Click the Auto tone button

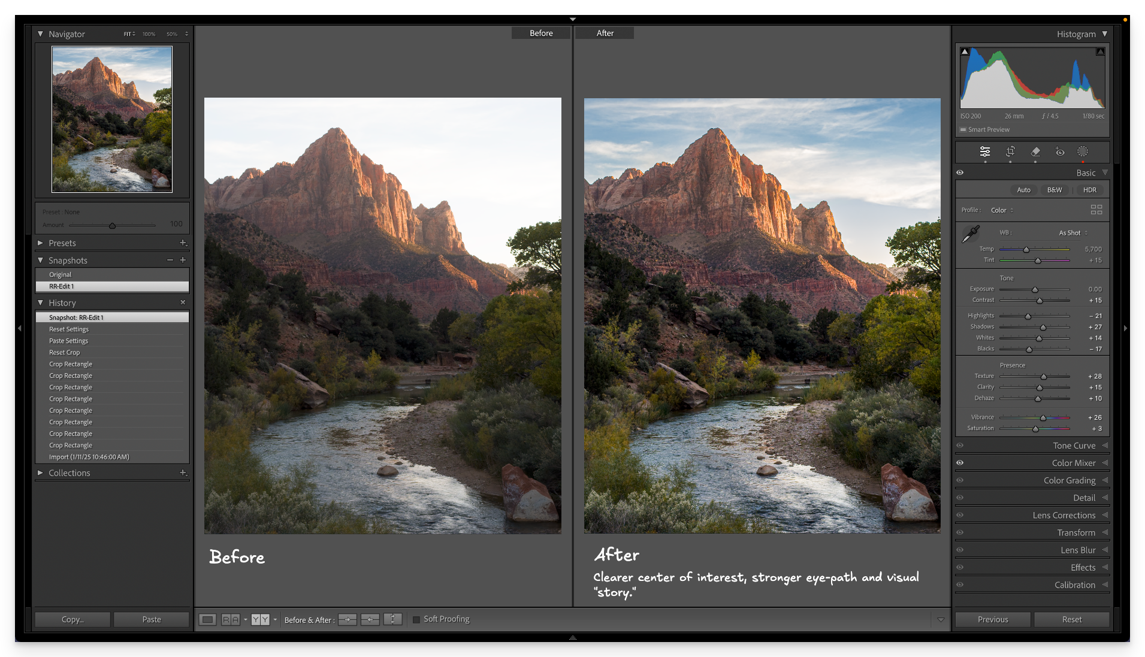1023,190
